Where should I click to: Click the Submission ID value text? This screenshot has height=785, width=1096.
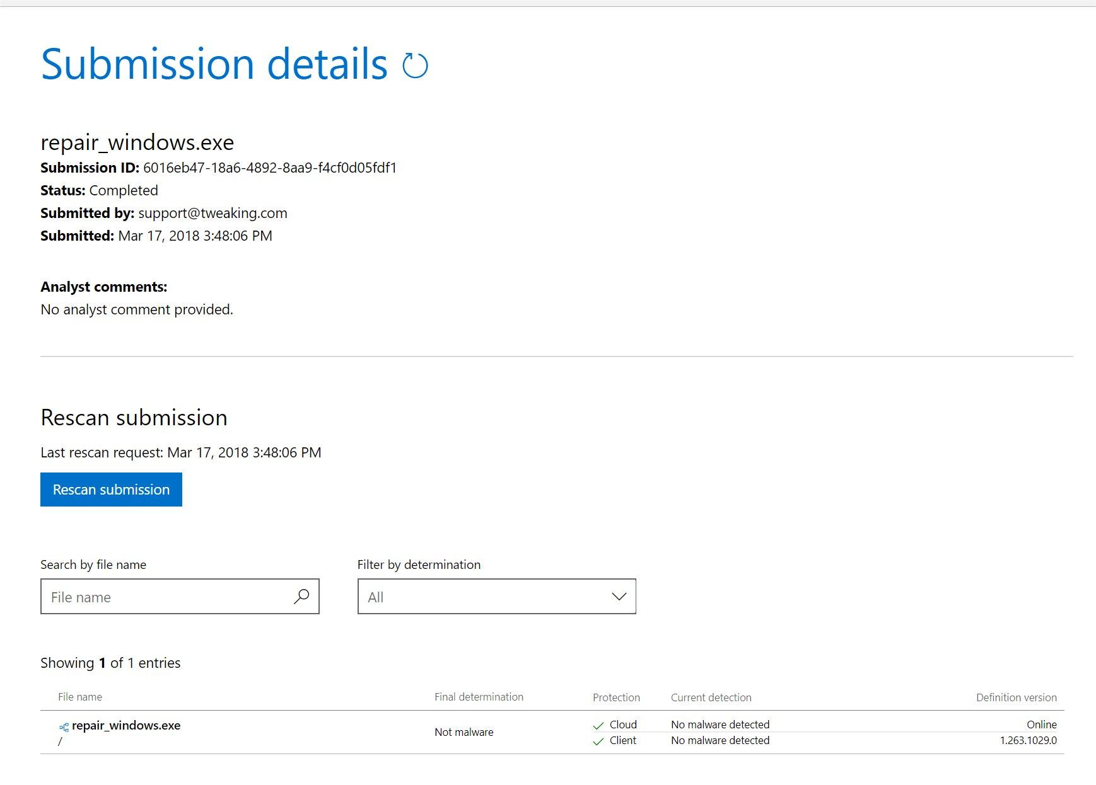click(x=269, y=168)
